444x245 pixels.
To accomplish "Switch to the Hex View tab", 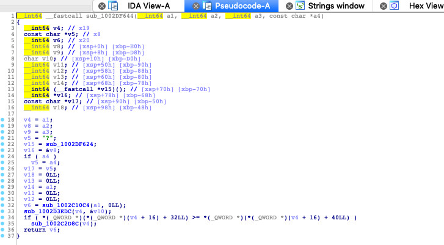I will (426, 6).
